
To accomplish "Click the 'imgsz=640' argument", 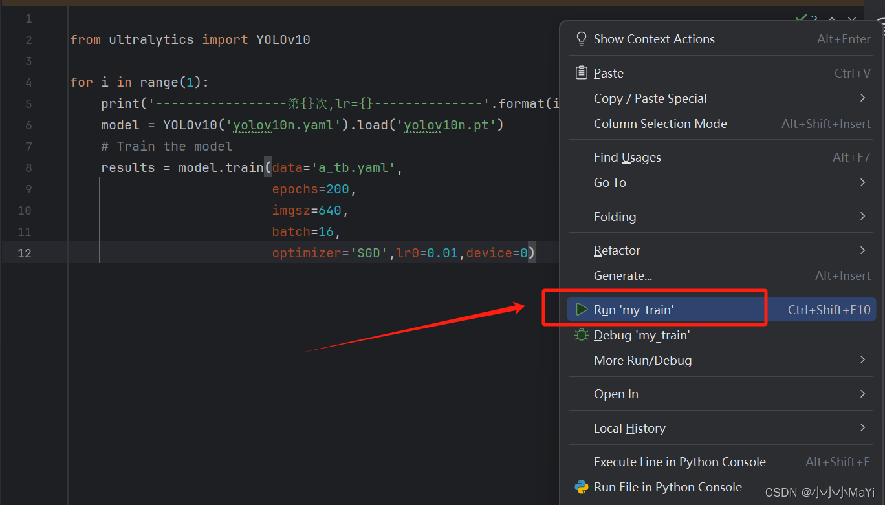I will [x=307, y=210].
